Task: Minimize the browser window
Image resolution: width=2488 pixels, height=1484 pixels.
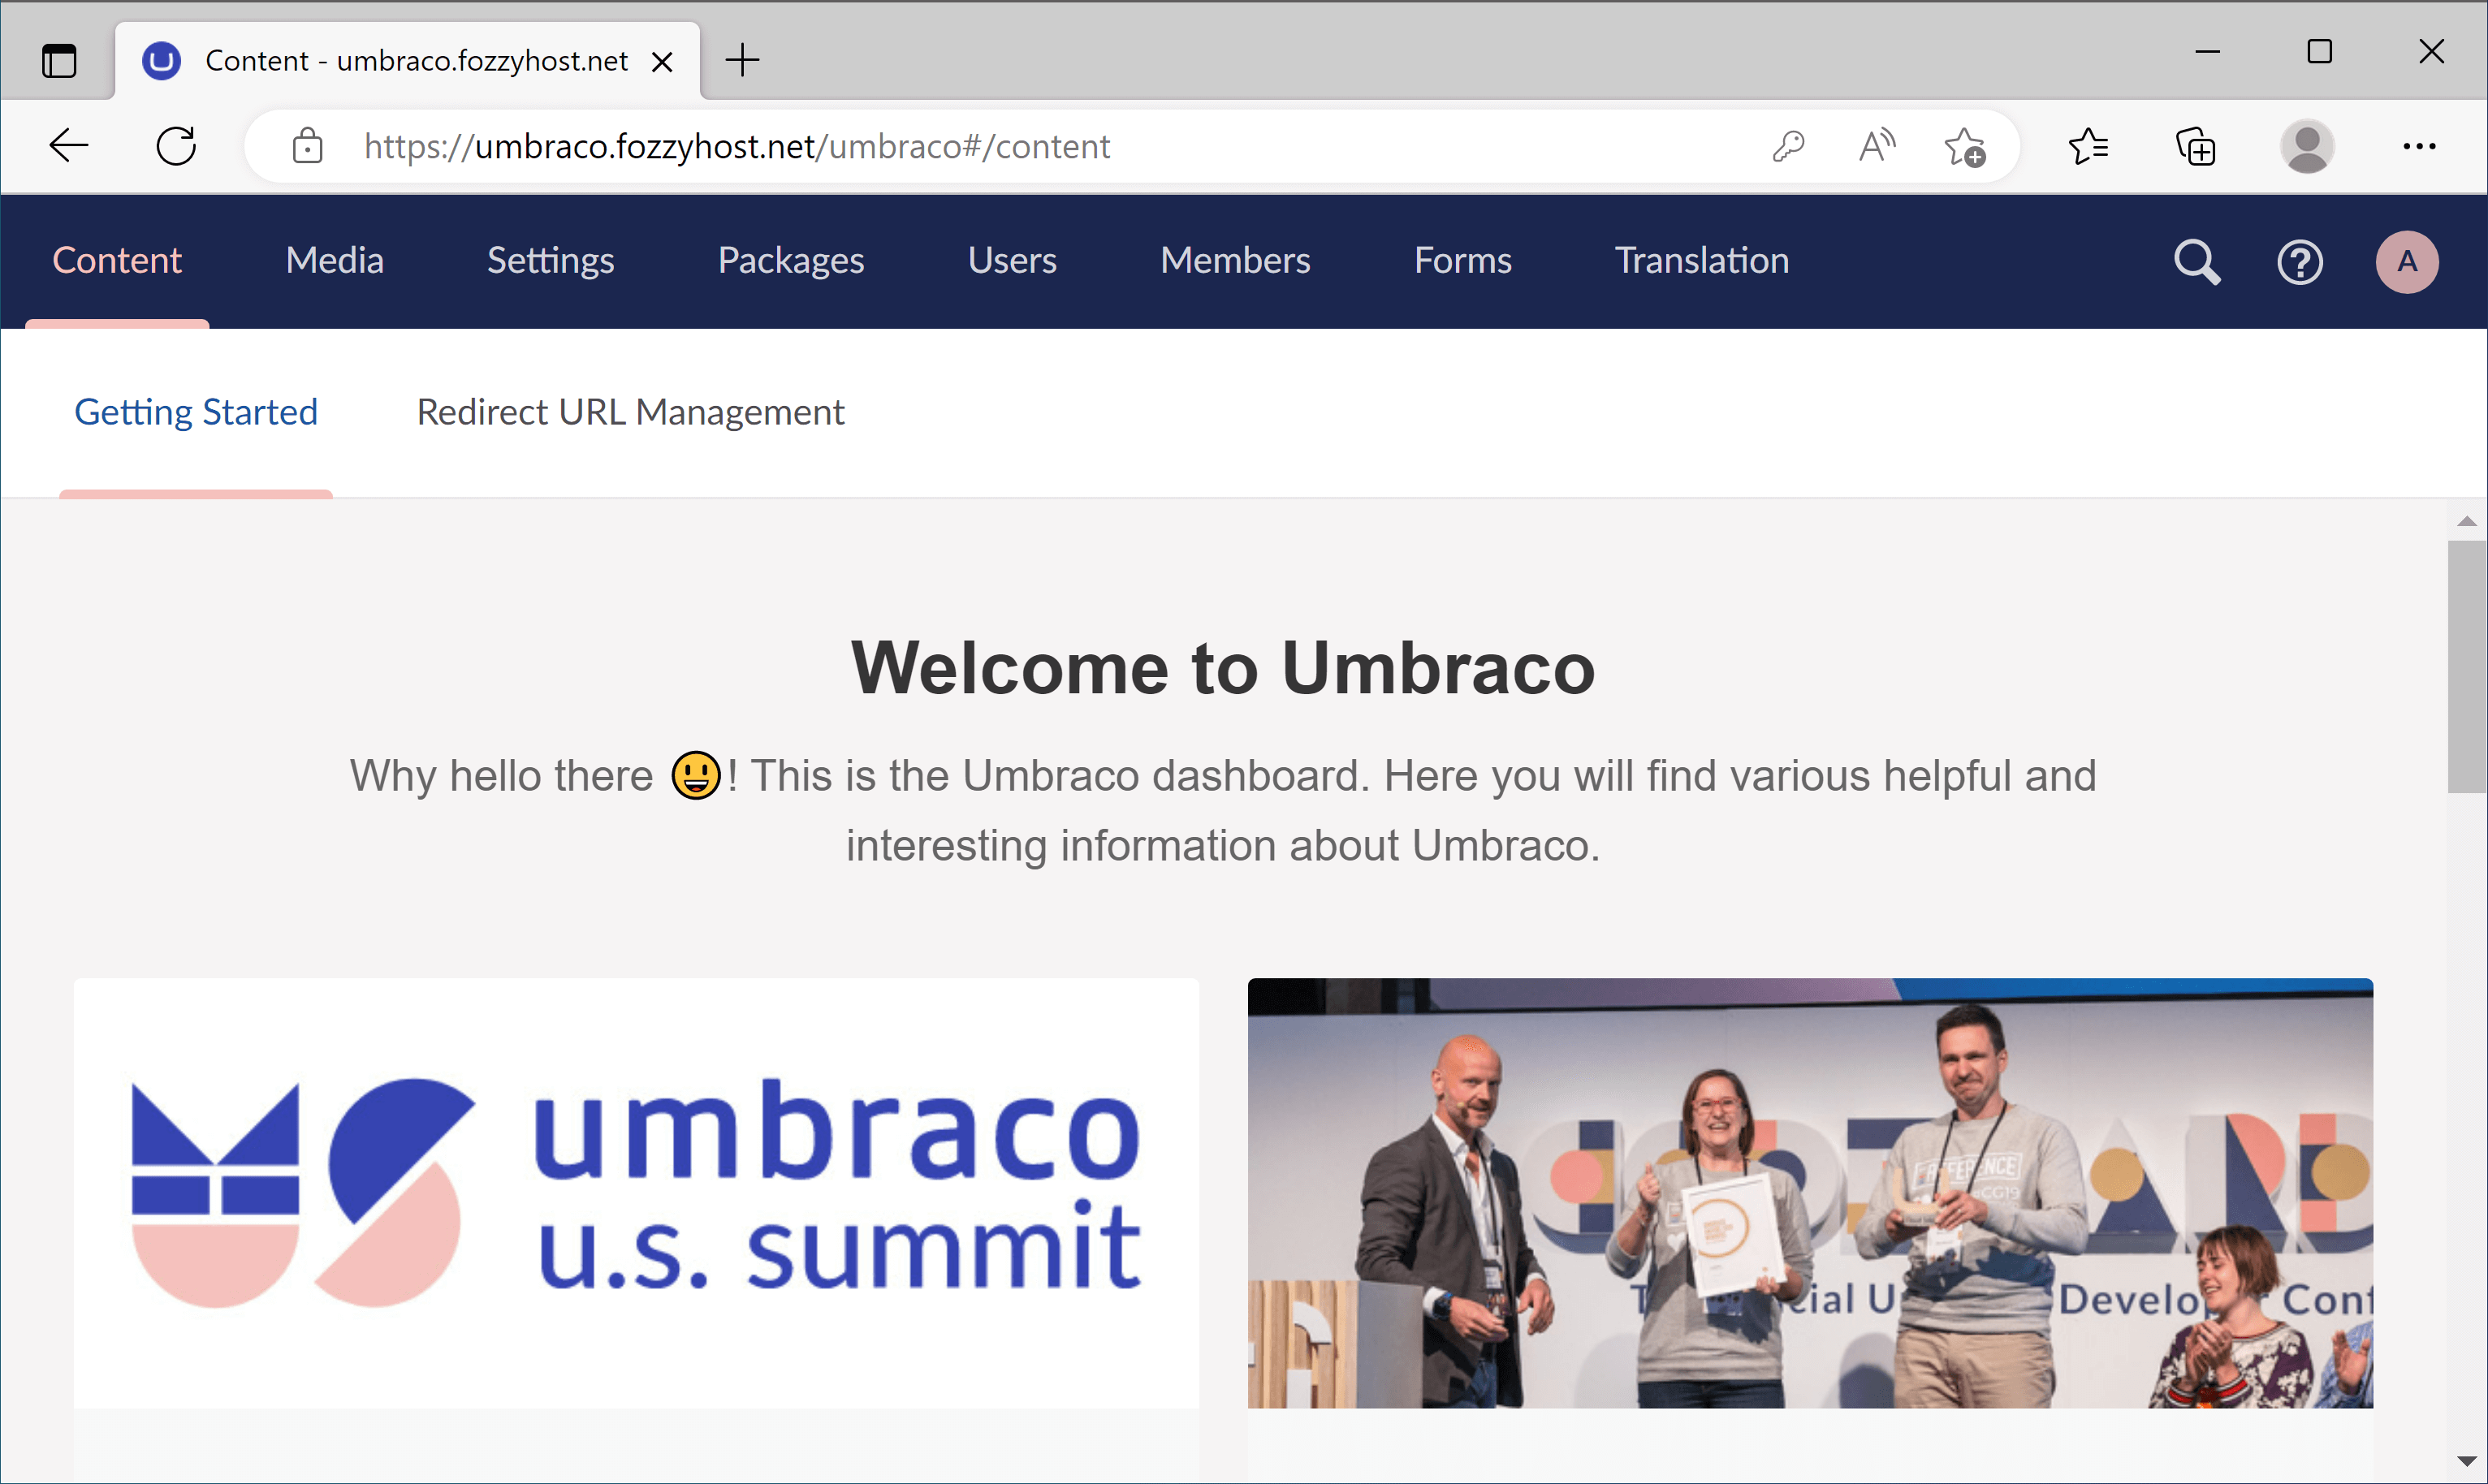Action: (x=2207, y=51)
